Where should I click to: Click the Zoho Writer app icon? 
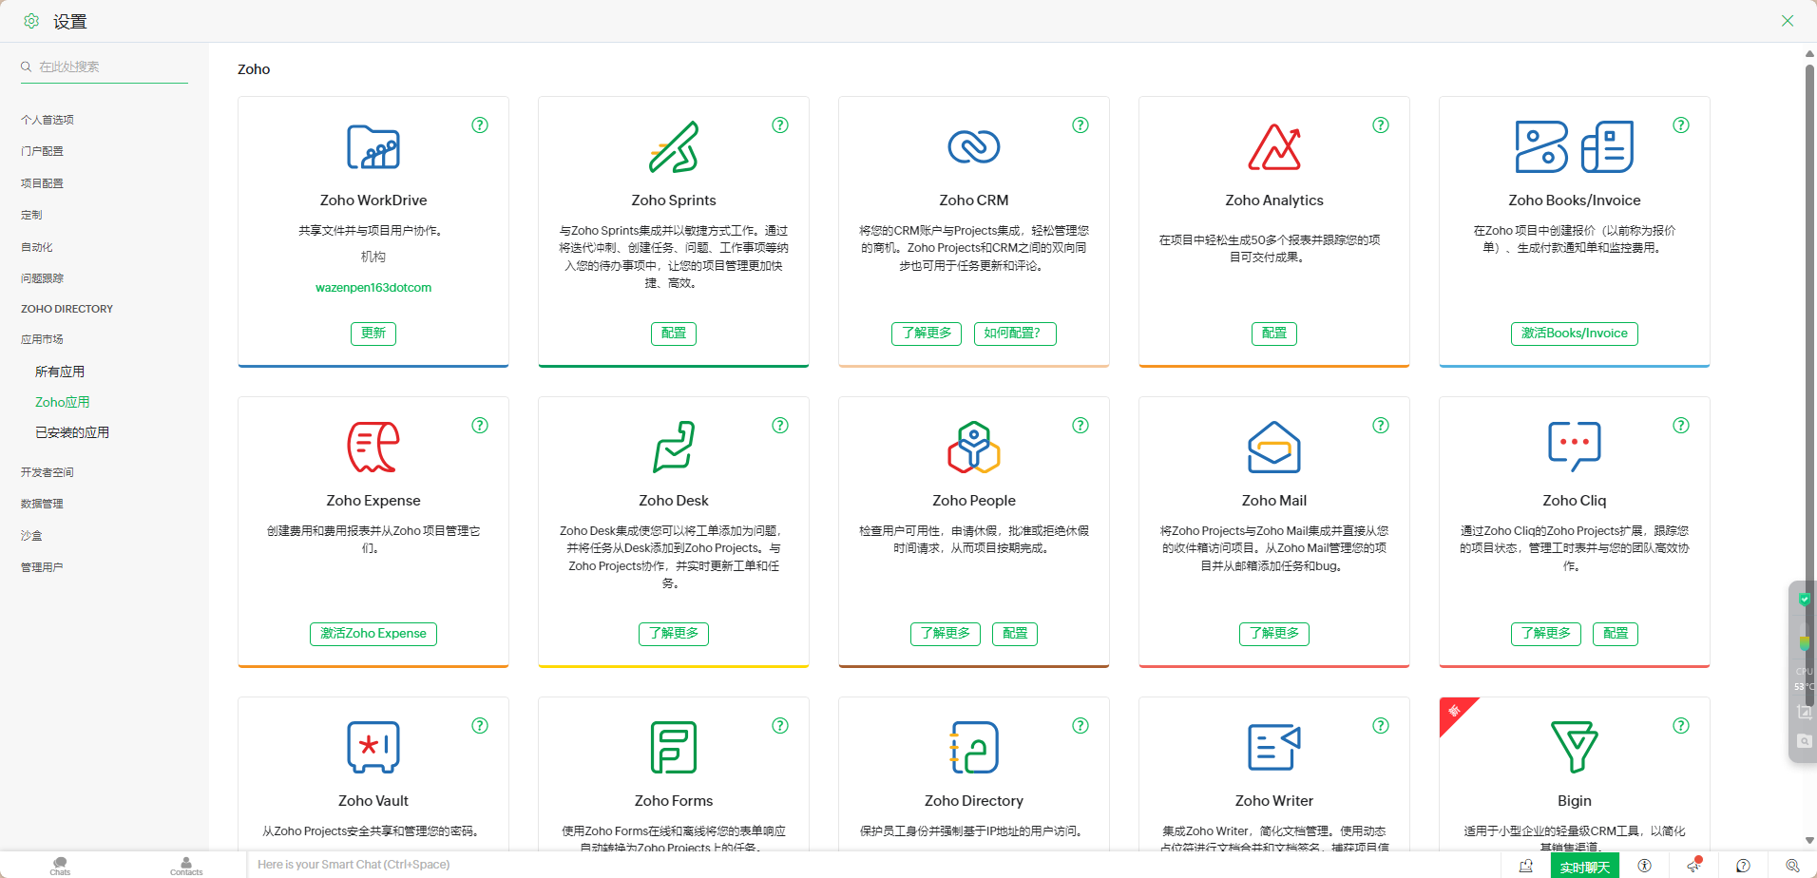click(1274, 748)
